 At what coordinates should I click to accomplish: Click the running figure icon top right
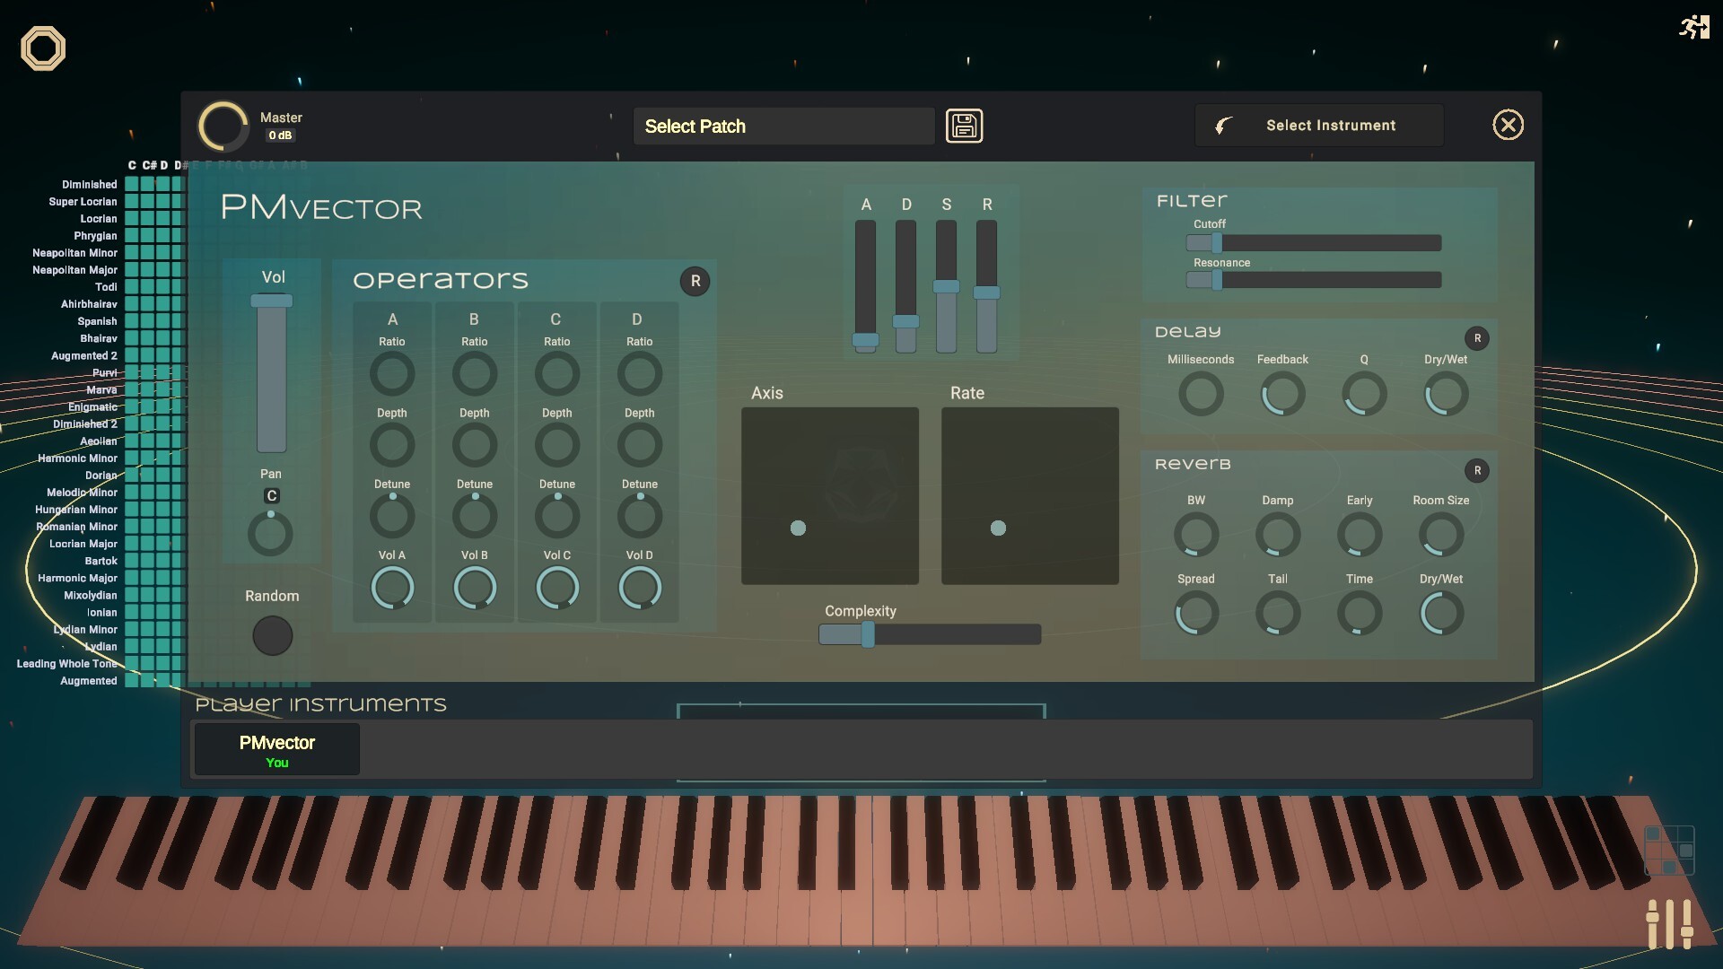coord(1694,28)
